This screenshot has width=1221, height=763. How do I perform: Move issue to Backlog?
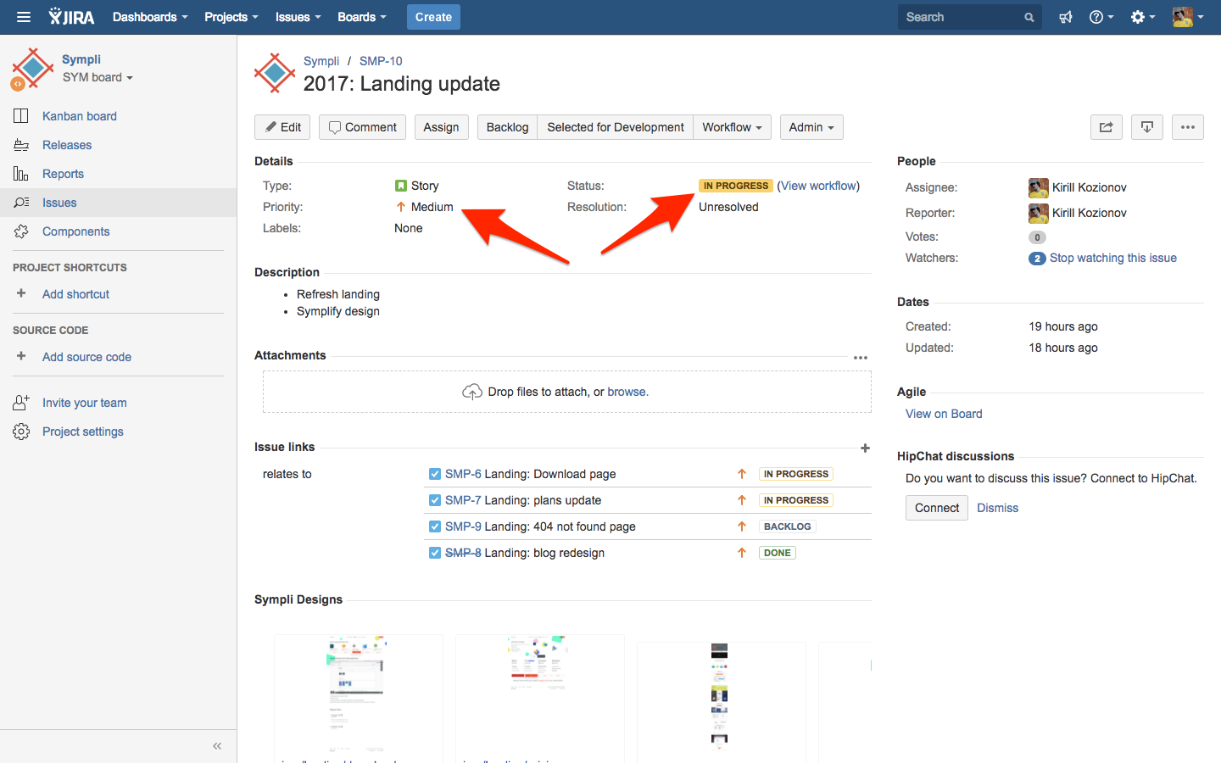pos(507,127)
